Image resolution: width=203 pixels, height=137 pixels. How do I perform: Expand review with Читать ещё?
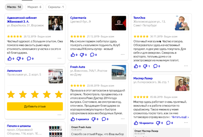tap(180, 117)
